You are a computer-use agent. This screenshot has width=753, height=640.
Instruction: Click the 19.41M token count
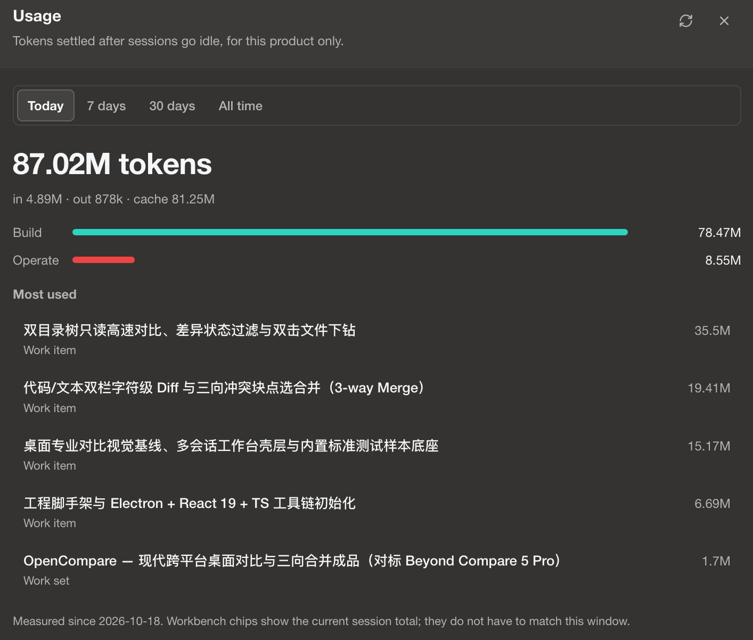pos(709,388)
